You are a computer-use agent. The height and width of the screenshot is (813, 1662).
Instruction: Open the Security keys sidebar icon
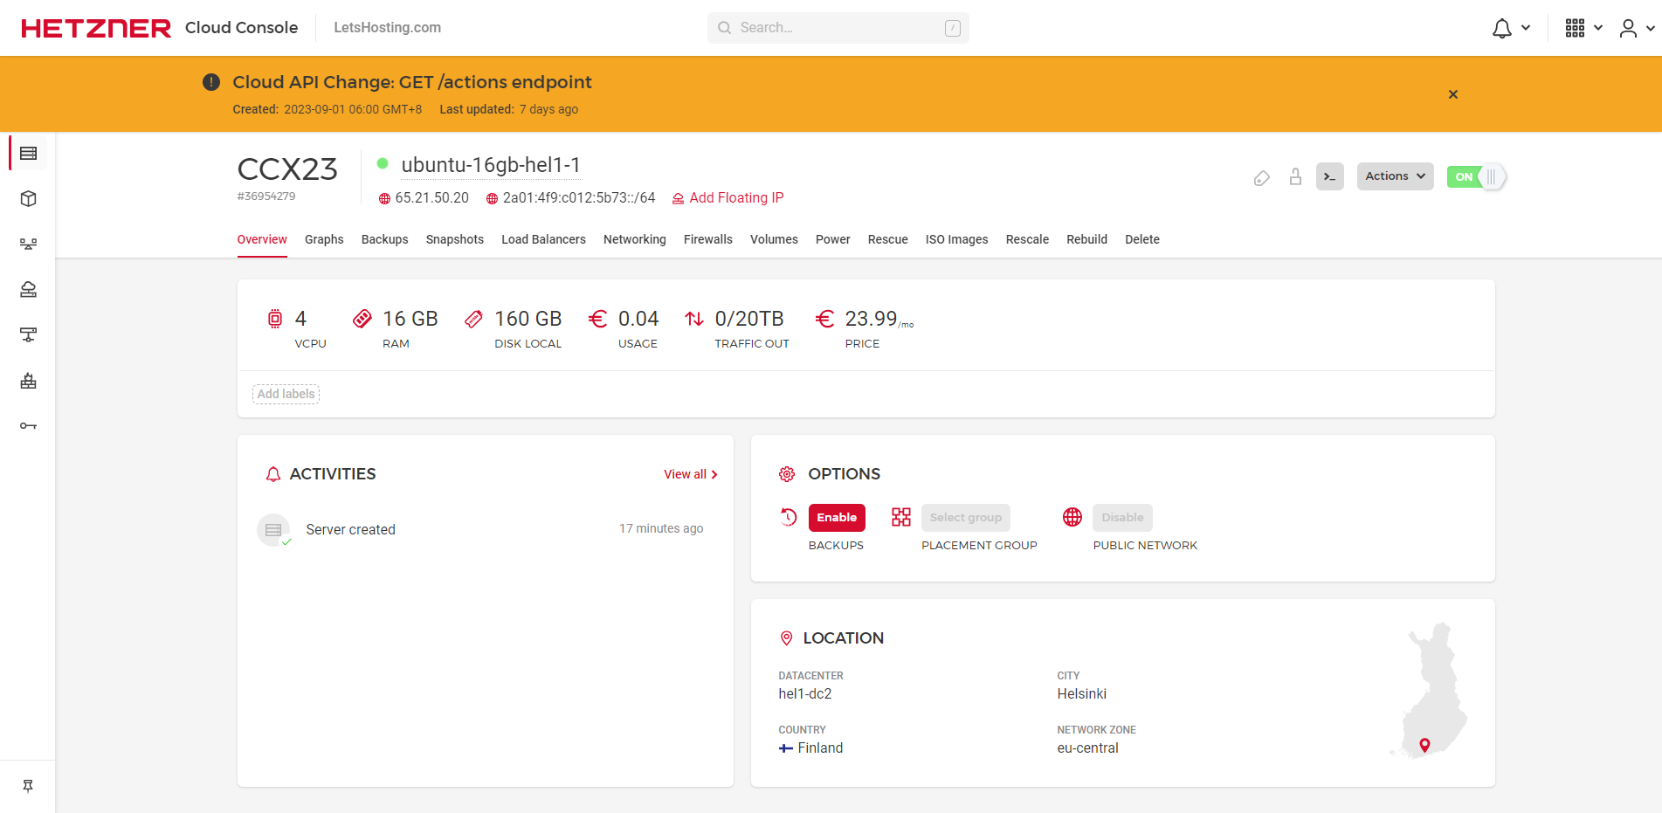point(28,426)
